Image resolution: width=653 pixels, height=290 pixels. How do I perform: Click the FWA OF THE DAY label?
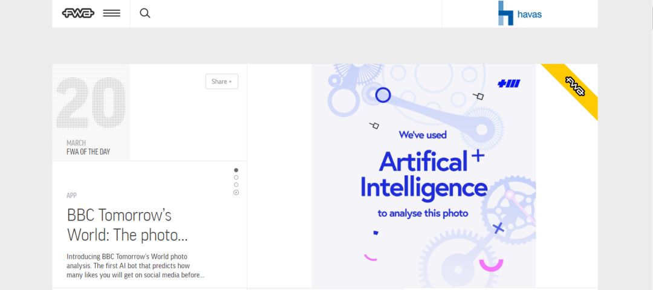(x=88, y=152)
